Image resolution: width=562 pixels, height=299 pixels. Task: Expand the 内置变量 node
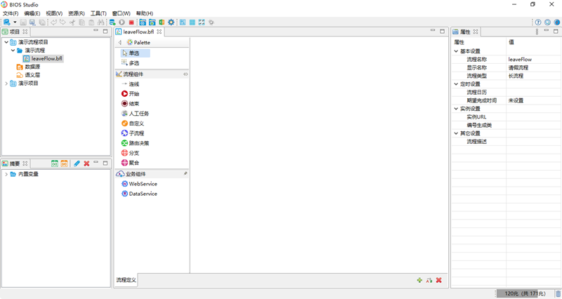coord(7,174)
